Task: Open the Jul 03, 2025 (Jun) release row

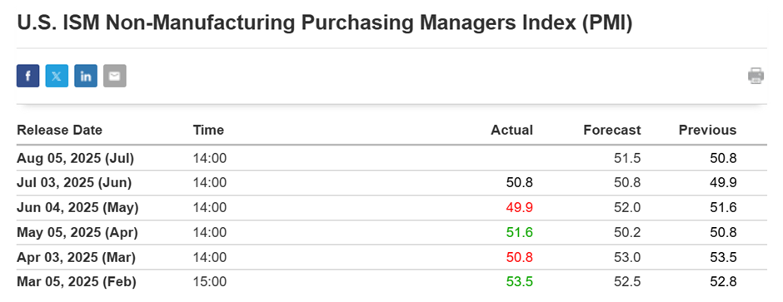Action: (391, 183)
